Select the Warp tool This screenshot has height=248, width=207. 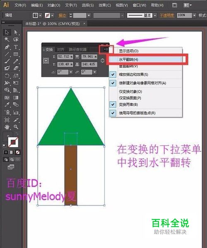(7, 83)
